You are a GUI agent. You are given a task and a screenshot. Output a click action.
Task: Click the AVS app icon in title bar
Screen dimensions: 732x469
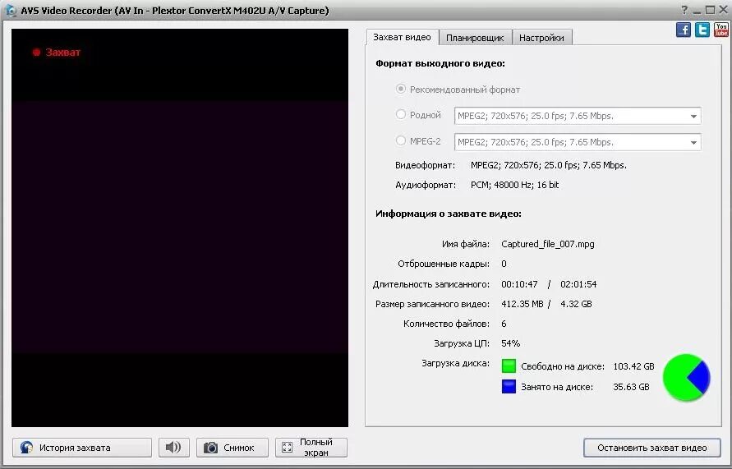pyautogui.click(x=11, y=10)
